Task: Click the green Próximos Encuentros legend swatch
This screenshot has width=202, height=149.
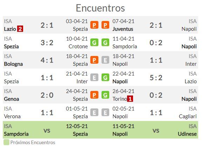Action: [x=6, y=142]
